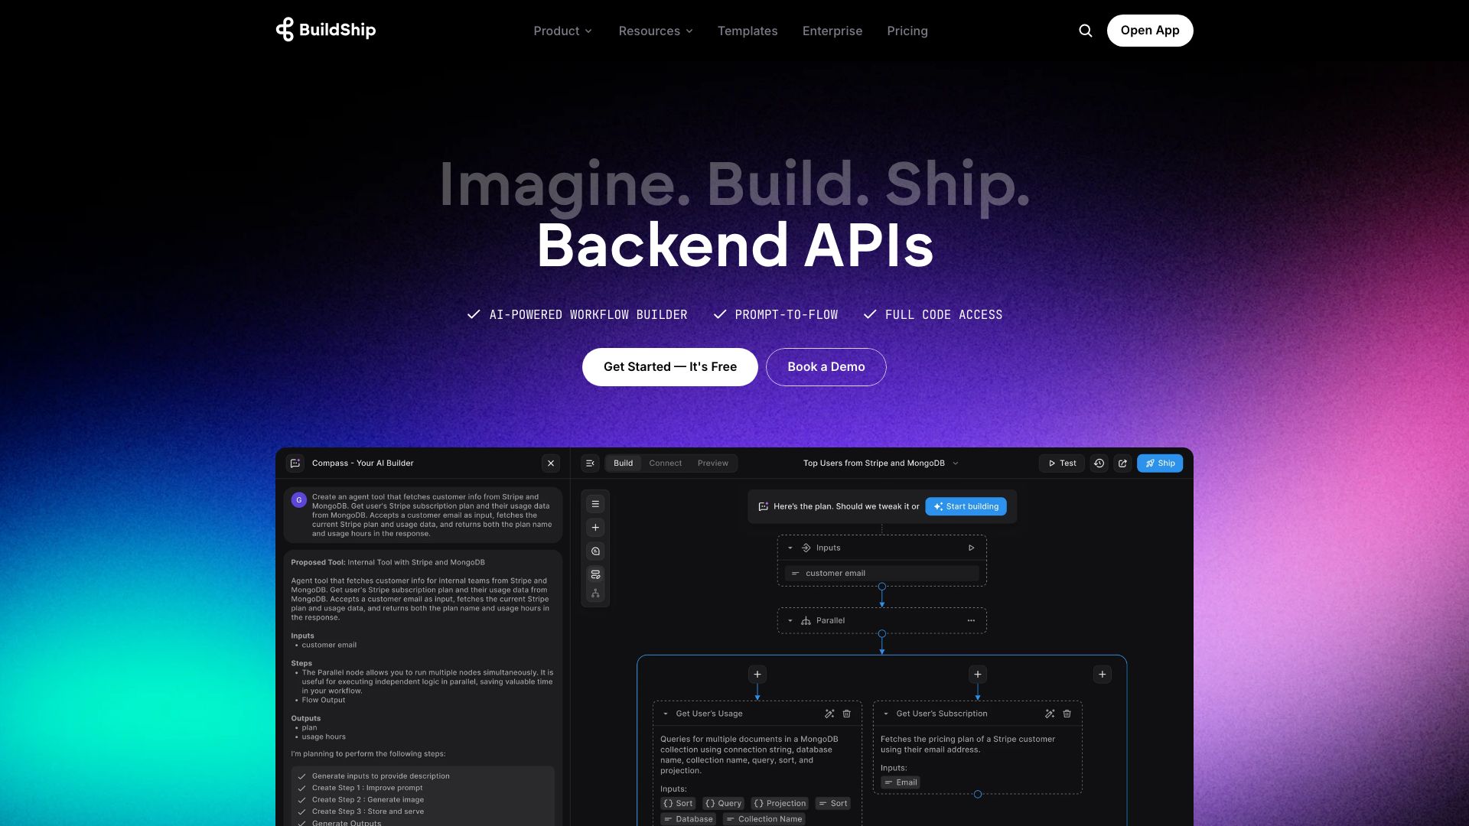Add a node with the plus icon
1469x826 pixels.
point(595,528)
